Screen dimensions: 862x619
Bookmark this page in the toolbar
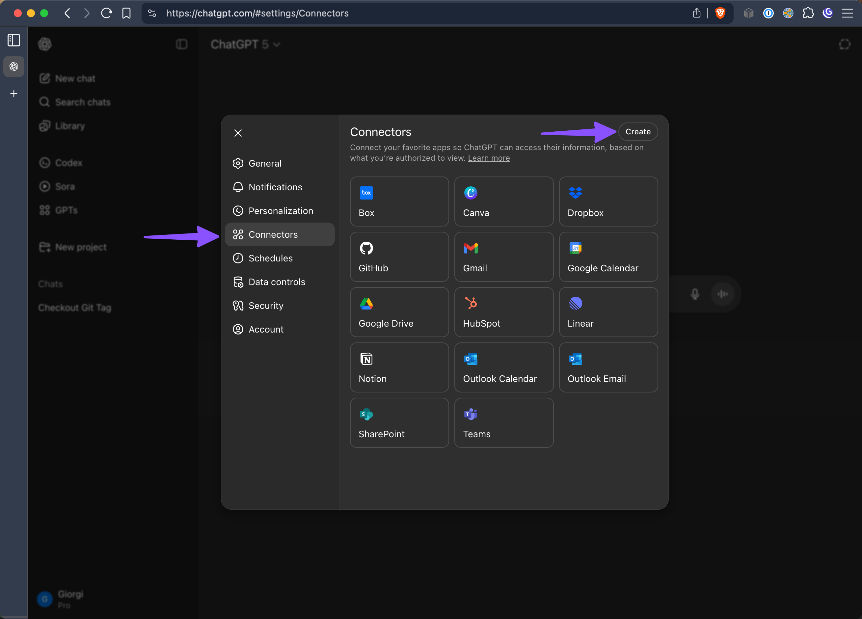point(126,13)
